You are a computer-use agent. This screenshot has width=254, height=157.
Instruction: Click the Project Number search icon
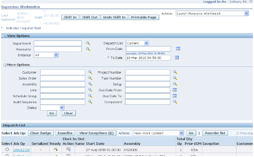pyautogui.click(x=175, y=72)
